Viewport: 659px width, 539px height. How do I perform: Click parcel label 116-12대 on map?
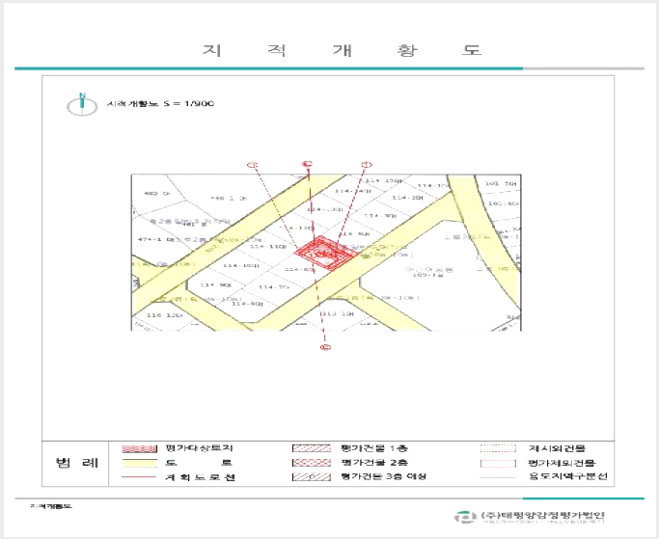click(165, 315)
